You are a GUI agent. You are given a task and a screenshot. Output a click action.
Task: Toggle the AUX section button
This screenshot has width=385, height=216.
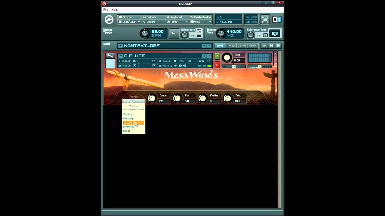click(x=264, y=46)
